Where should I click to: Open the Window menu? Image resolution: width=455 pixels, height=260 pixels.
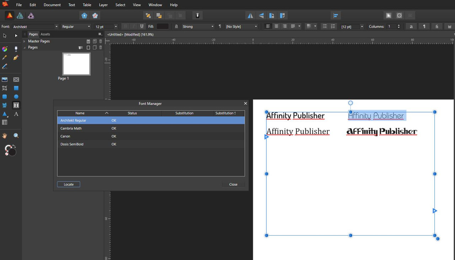(155, 5)
